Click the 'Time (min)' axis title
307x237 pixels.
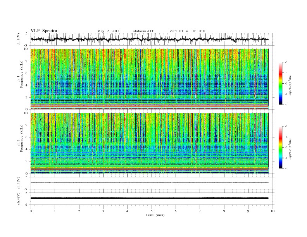point(155,215)
